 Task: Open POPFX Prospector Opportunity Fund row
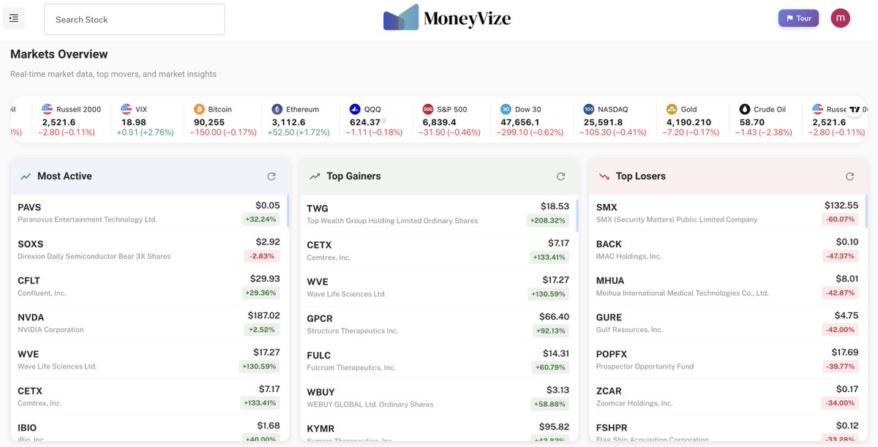[x=727, y=359]
